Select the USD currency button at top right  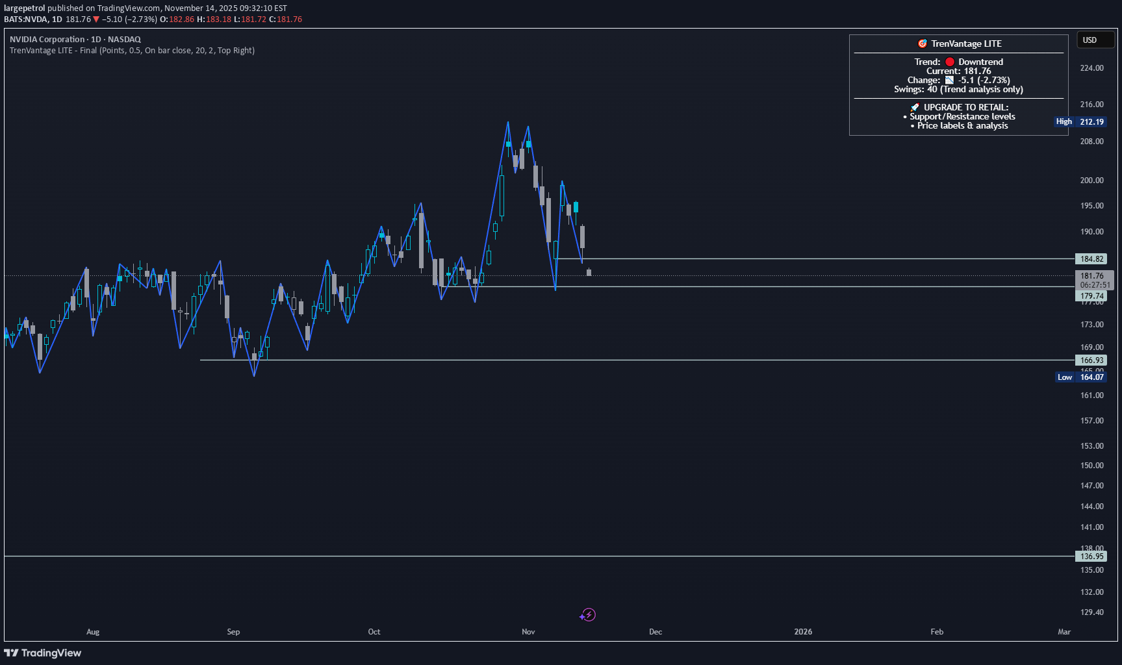click(x=1095, y=40)
